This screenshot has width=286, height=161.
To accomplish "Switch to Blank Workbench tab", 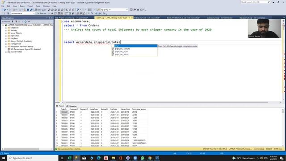I will [183, 18].
